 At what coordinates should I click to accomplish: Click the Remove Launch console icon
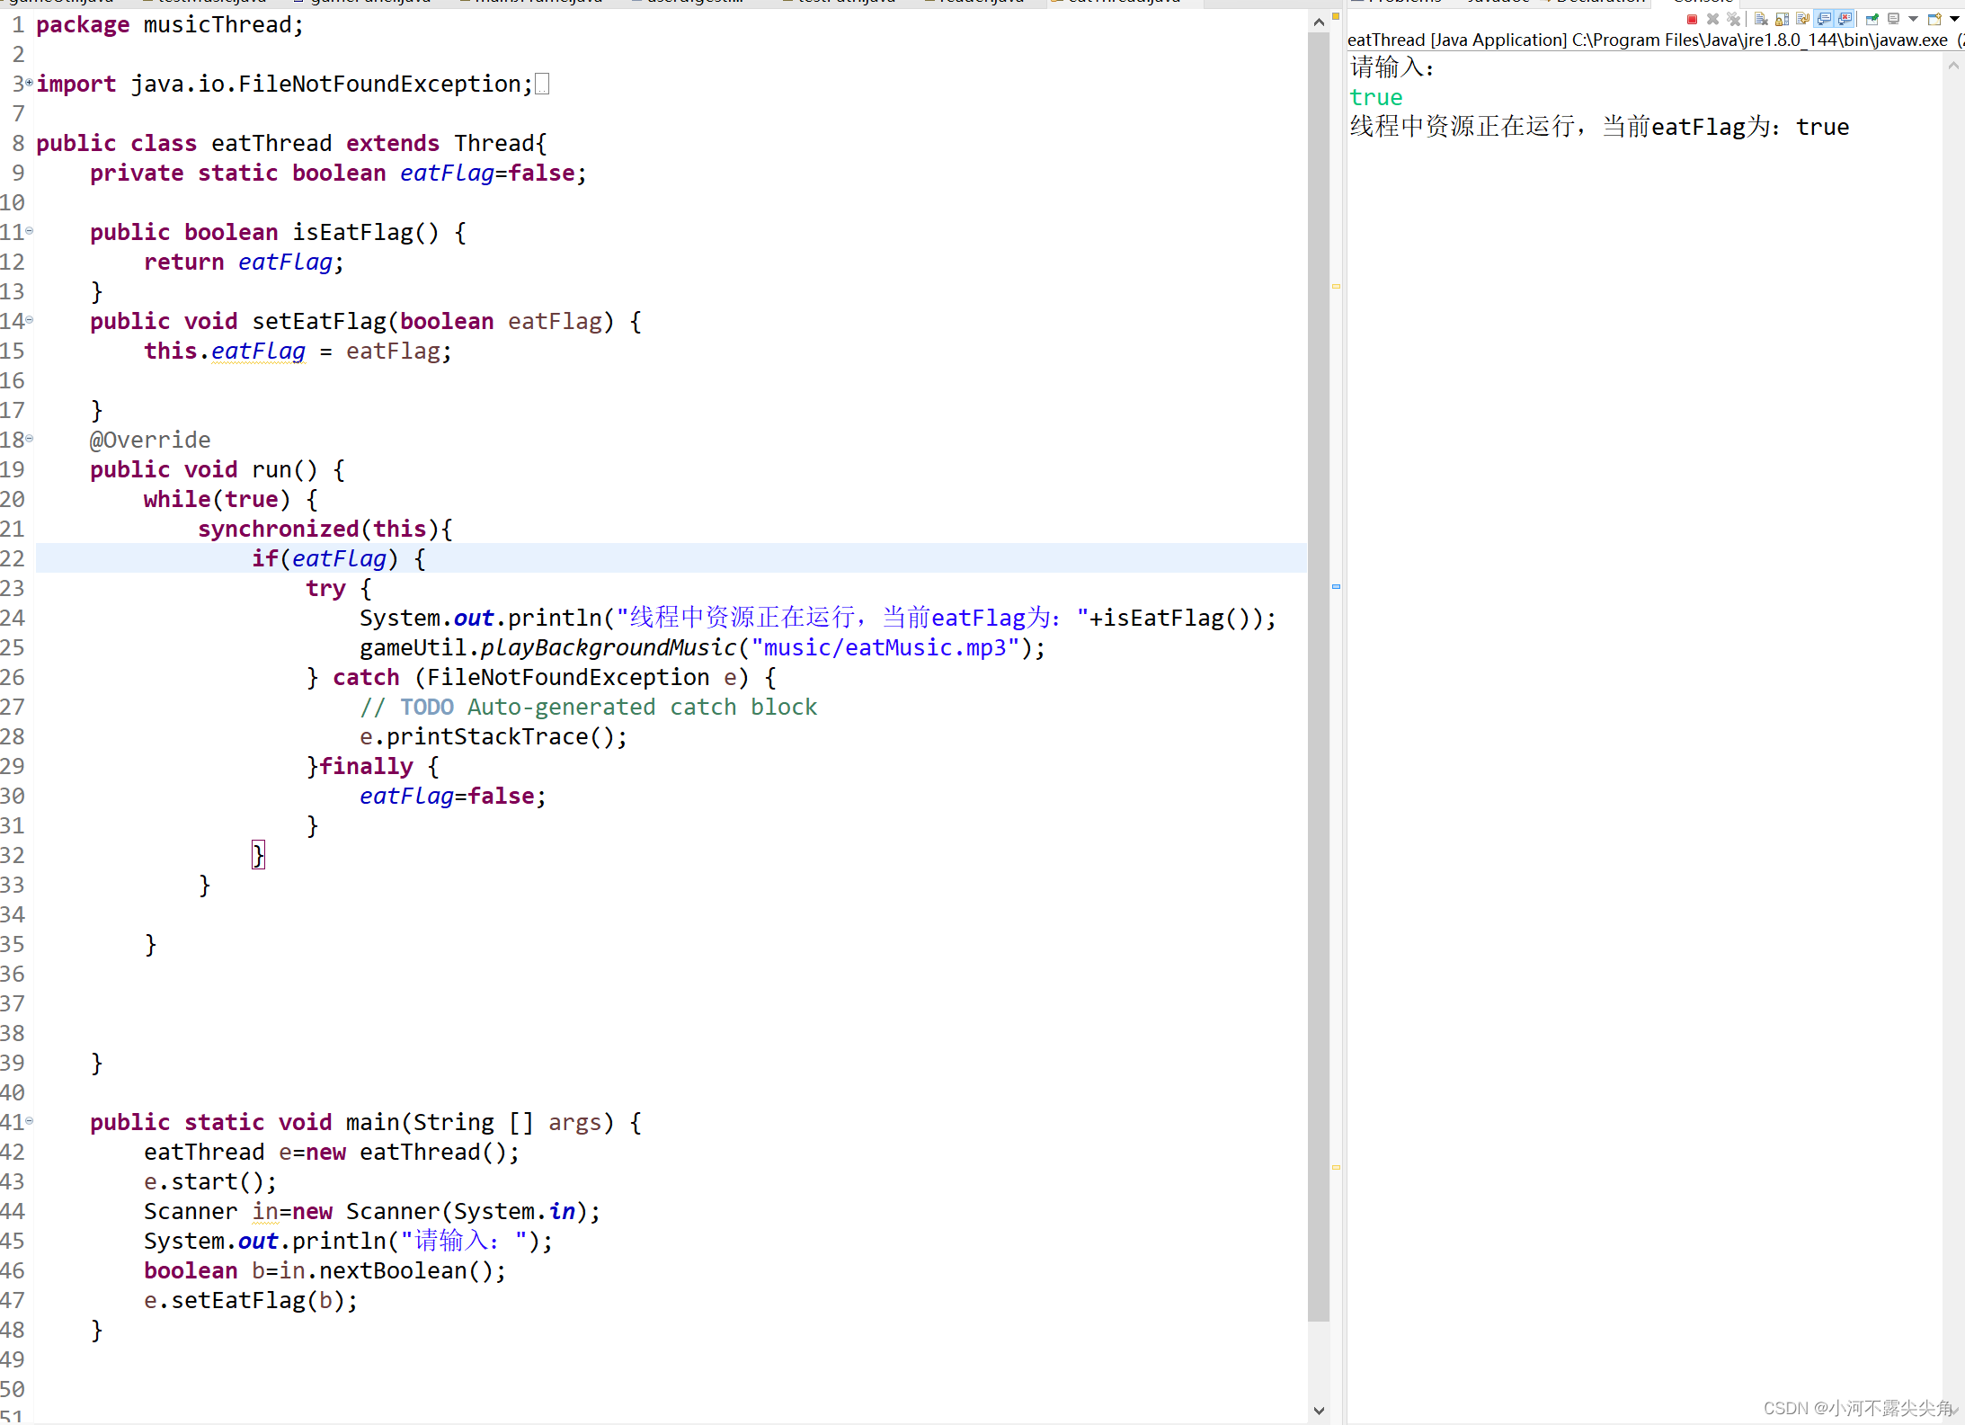click(x=1712, y=19)
